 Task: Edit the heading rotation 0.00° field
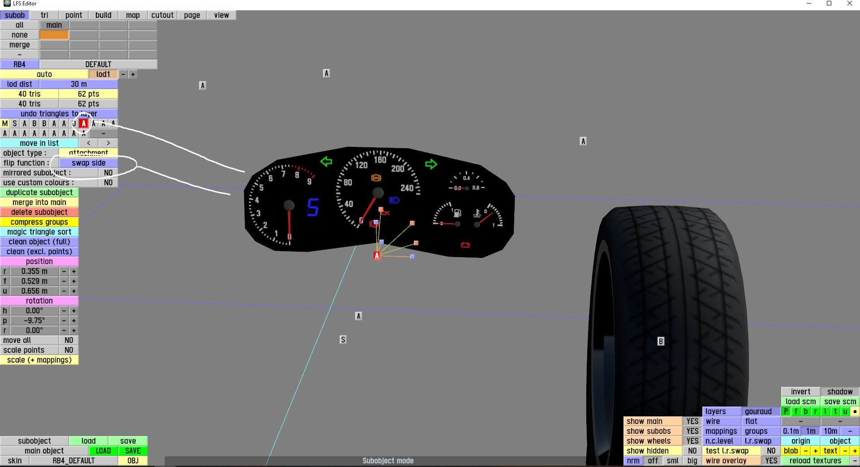tap(34, 311)
